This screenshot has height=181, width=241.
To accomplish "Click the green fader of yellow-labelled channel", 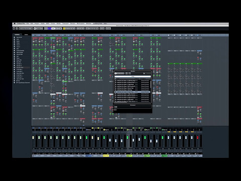I will click(104, 137).
